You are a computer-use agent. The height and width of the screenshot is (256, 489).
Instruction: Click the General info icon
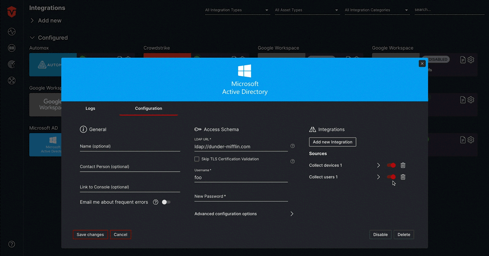[83, 129]
